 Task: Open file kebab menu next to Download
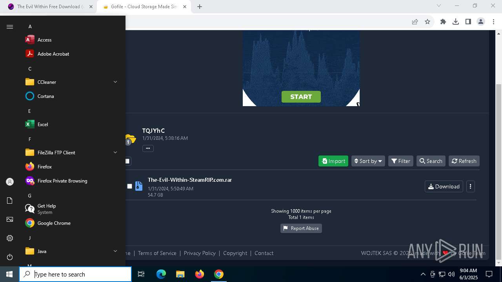coord(470,186)
